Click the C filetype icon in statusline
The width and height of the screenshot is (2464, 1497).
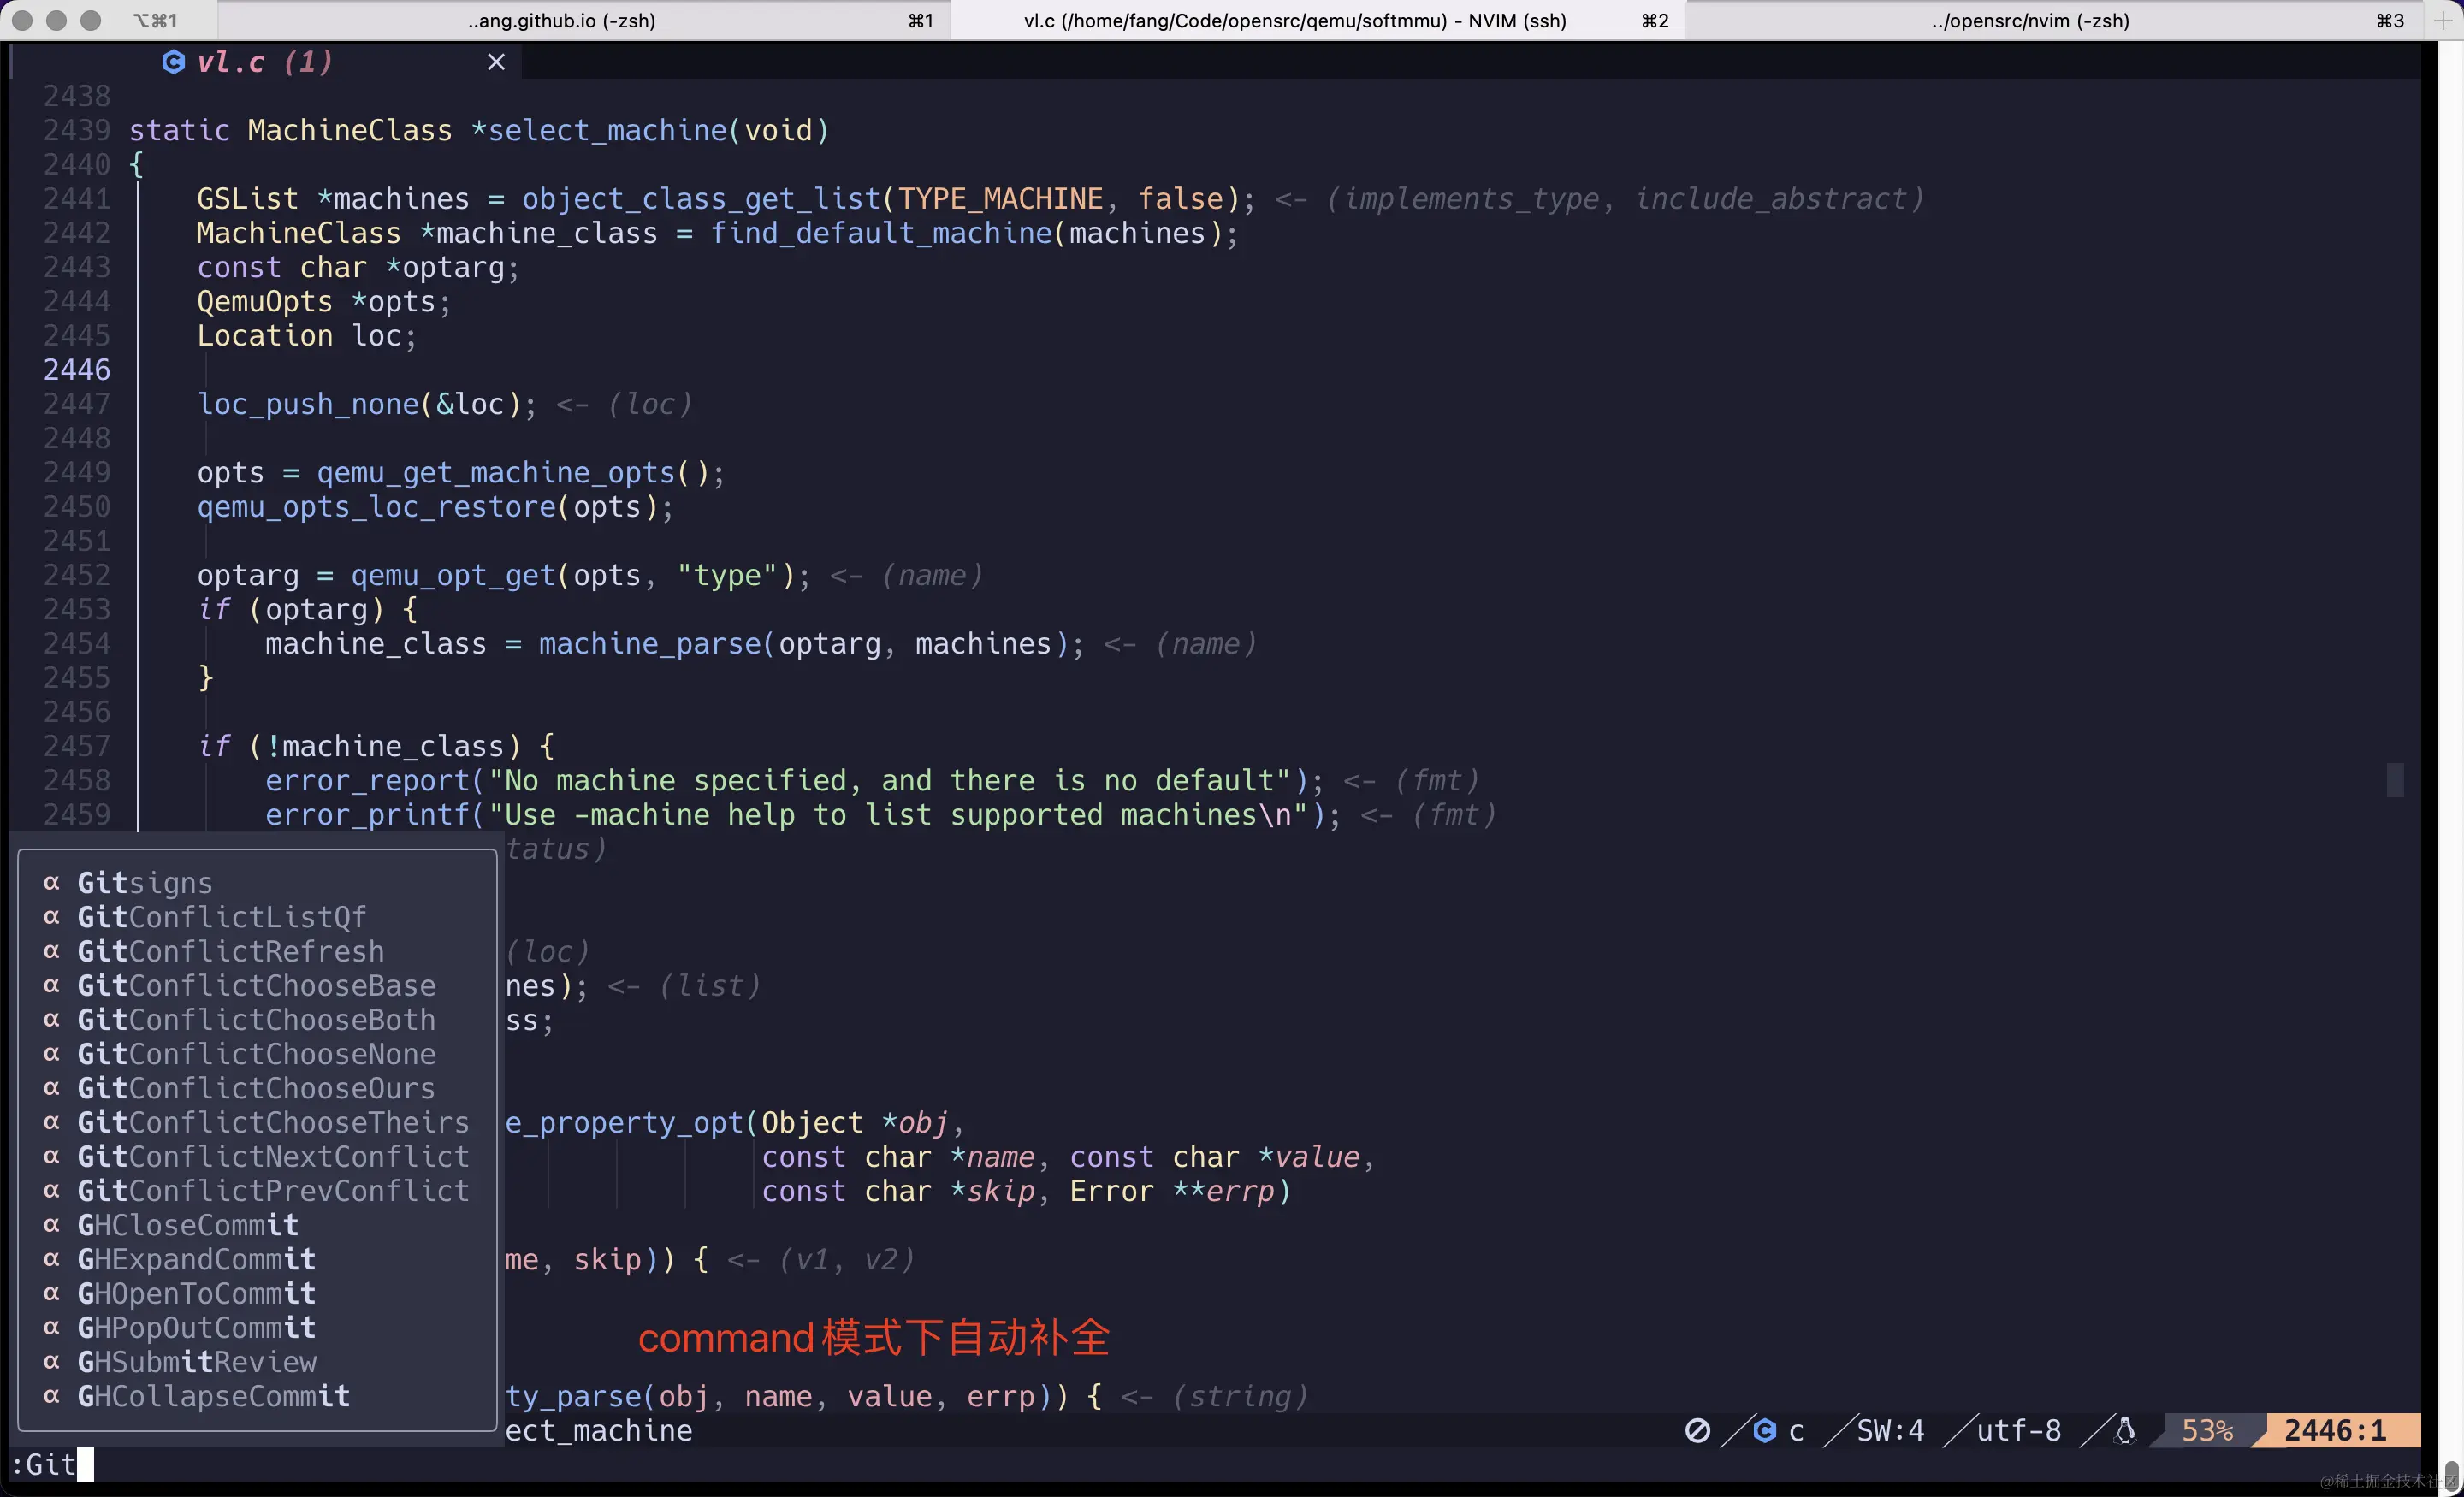[1765, 1430]
